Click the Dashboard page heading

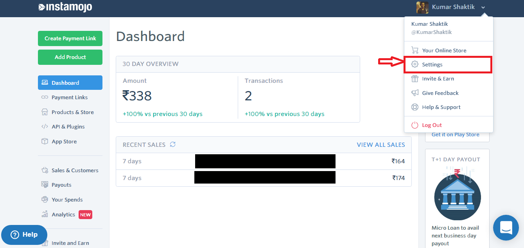[150, 36]
